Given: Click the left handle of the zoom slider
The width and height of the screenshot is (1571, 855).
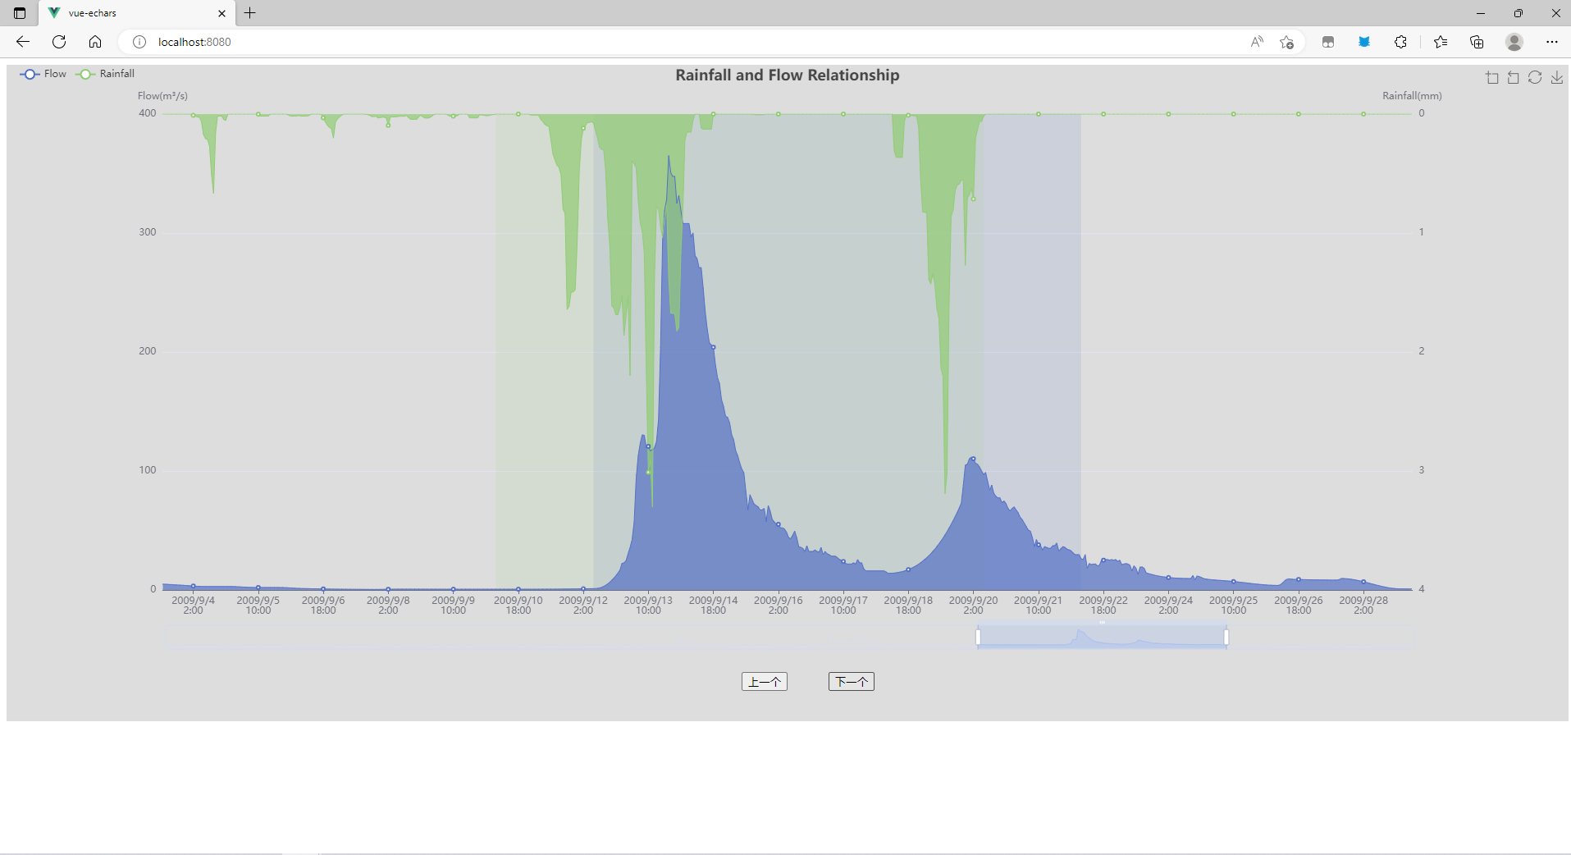Looking at the screenshot, I should tap(978, 638).
